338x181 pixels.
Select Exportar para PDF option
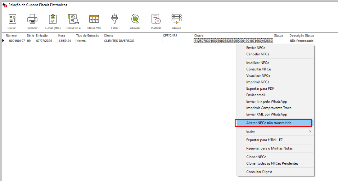[x=260, y=88]
